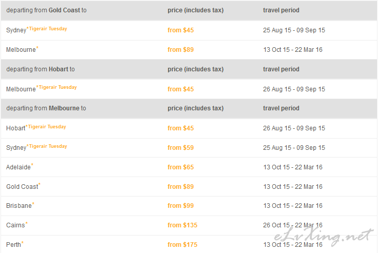Select Brisbane destination row
The height and width of the screenshot is (253, 379).
(x=189, y=206)
